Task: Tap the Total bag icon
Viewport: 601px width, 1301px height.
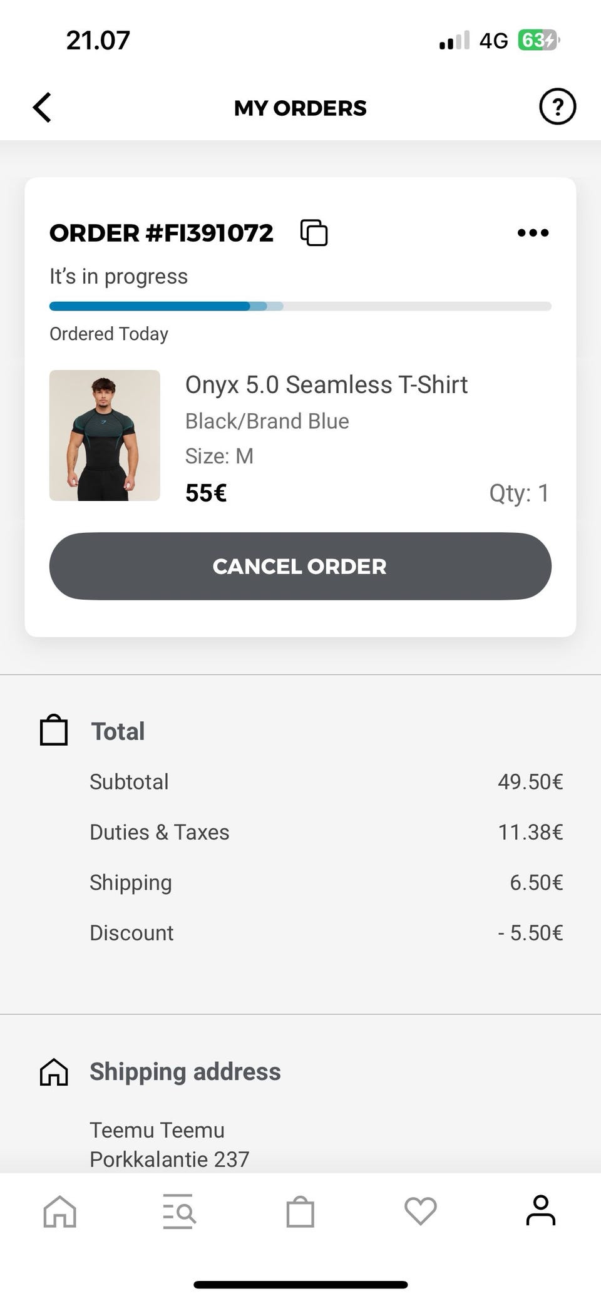Action: pos(54,731)
